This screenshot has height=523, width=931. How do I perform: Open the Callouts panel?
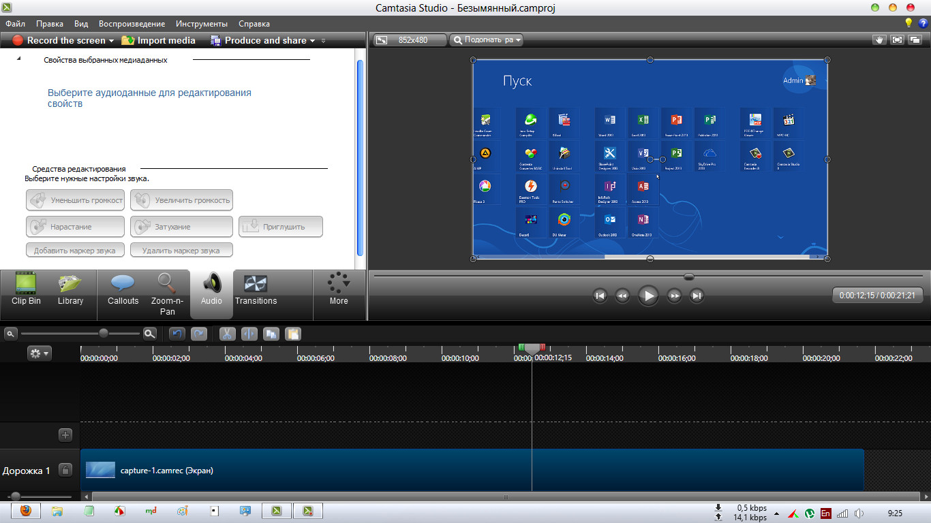123,289
